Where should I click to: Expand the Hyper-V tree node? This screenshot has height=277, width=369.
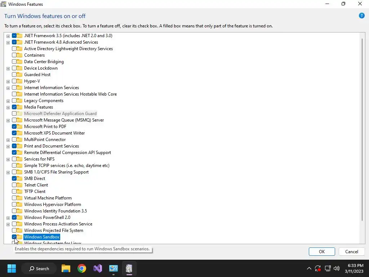pyautogui.click(x=8, y=82)
